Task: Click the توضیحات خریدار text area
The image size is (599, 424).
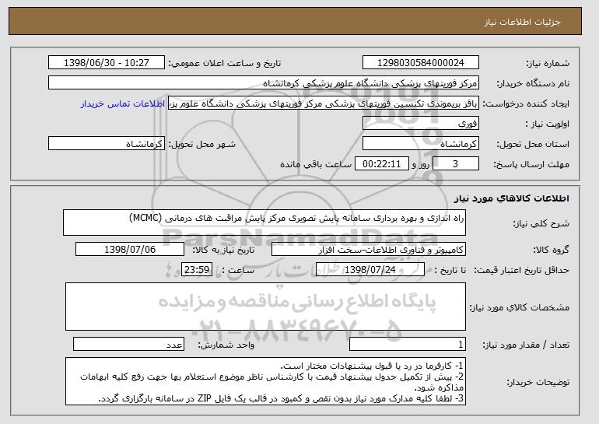Action: (x=265, y=381)
